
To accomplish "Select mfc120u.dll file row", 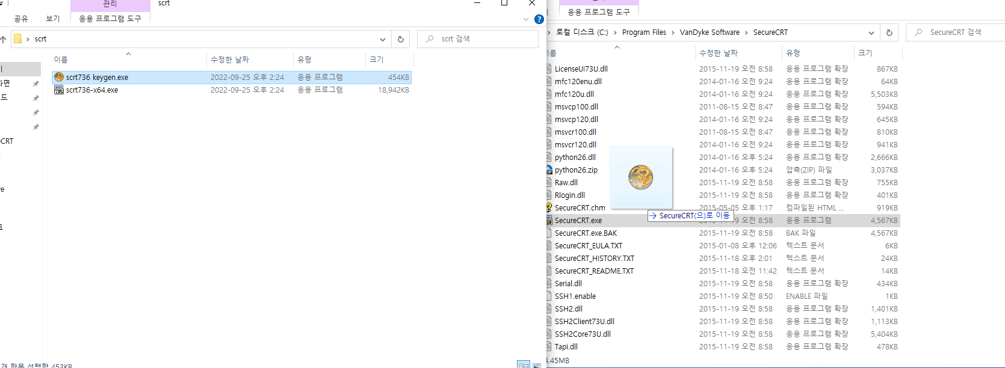I will (x=723, y=94).
